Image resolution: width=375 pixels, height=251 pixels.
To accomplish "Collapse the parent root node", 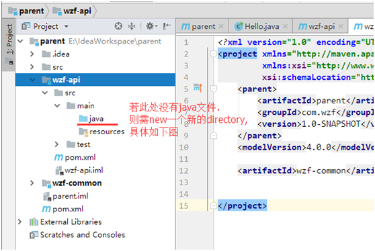I will click(x=21, y=41).
